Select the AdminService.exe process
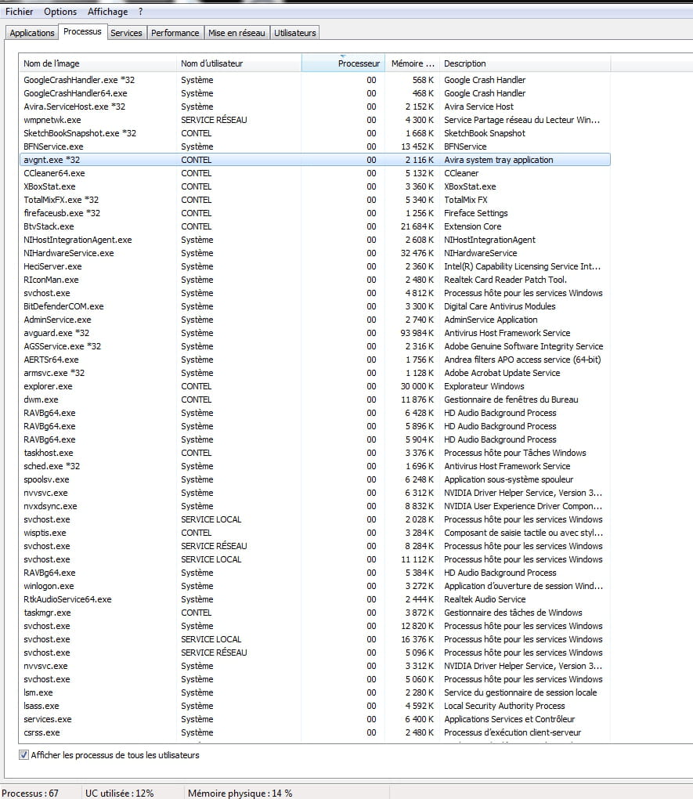This screenshot has width=693, height=799. click(x=315, y=320)
